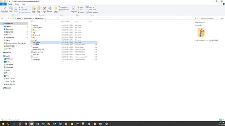
Task: Click the admin breadcrumb in address bar
Action: tap(19, 18)
